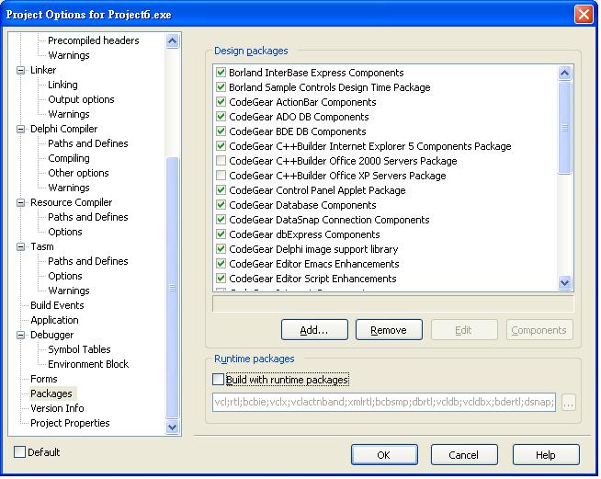This screenshot has height=479, width=601.
Task: Toggle Internet Explorer 5 Components Package checkbox
Action: tap(221, 146)
